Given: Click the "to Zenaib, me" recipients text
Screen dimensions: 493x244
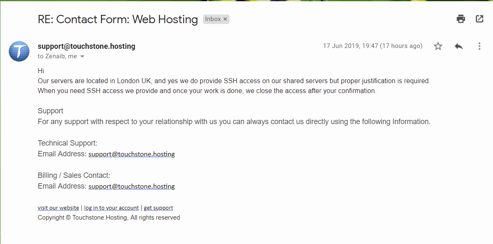Looking at the screenshot, I should point(57,56).
